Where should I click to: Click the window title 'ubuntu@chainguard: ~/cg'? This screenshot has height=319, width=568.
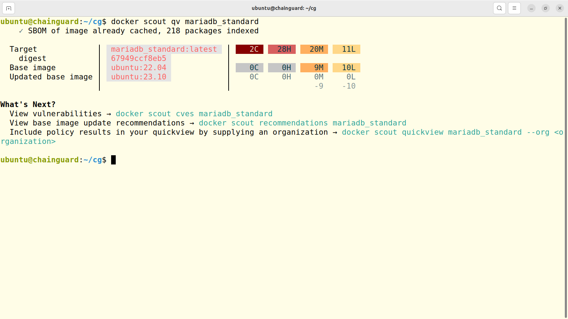click(284, 8)
